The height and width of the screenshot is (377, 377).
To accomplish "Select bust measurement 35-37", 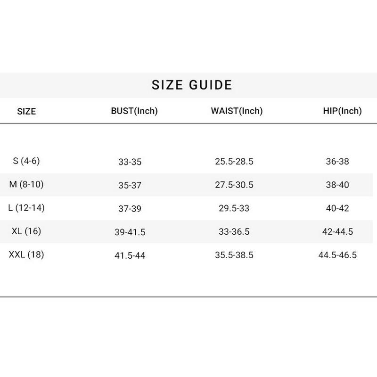I will pos(130,185).
